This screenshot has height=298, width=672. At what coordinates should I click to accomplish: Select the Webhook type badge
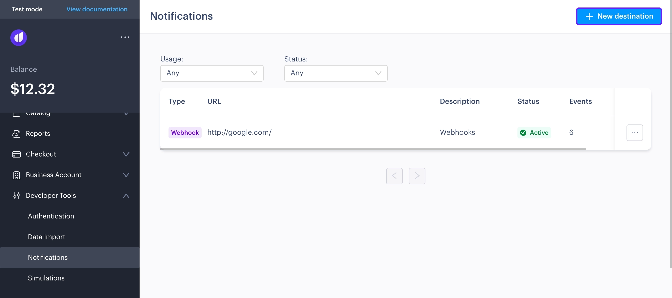tap(185, 132)
